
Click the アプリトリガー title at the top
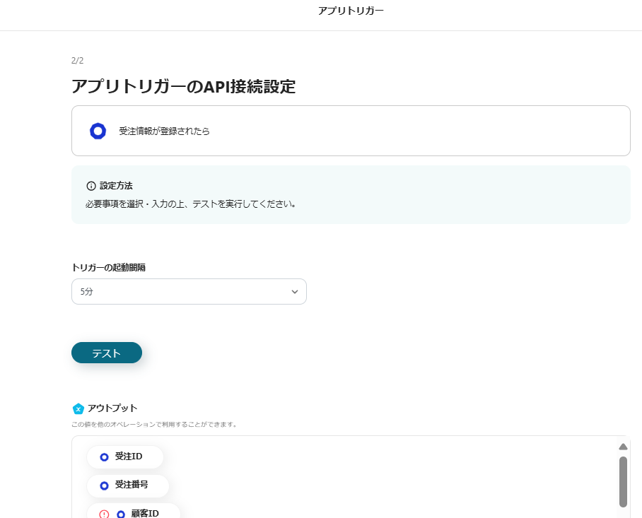click(351, 11)
